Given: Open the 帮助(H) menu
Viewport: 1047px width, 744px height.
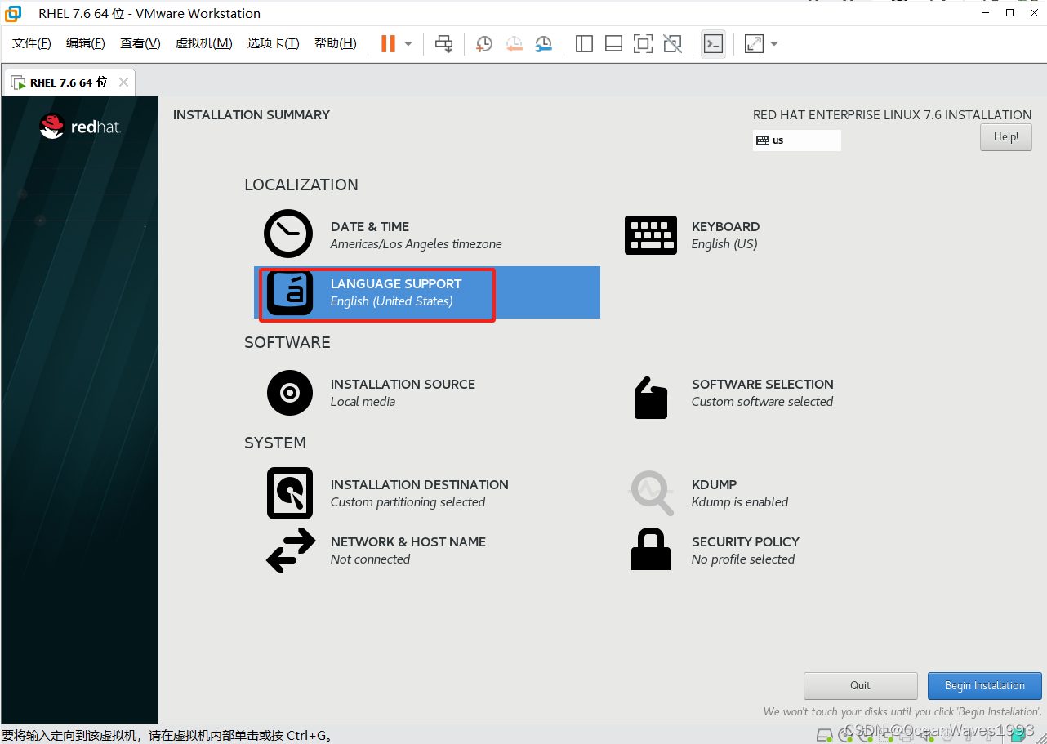Looking at the screenshot, I should click(x=336, y=43).
